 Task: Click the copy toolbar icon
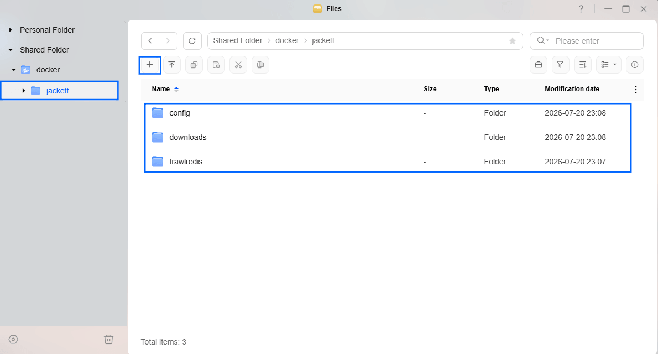pyautogui.click(x=194, y=65)
